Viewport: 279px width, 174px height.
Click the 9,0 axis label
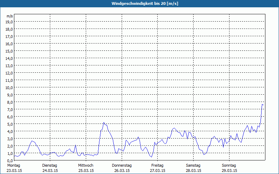coord(10,95)
